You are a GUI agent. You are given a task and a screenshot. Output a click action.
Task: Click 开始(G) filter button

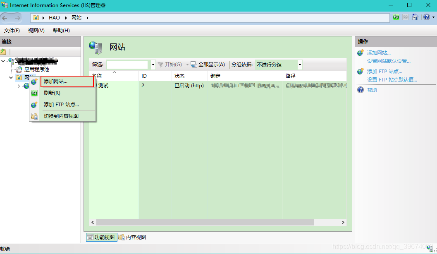[x=170, y=65]
